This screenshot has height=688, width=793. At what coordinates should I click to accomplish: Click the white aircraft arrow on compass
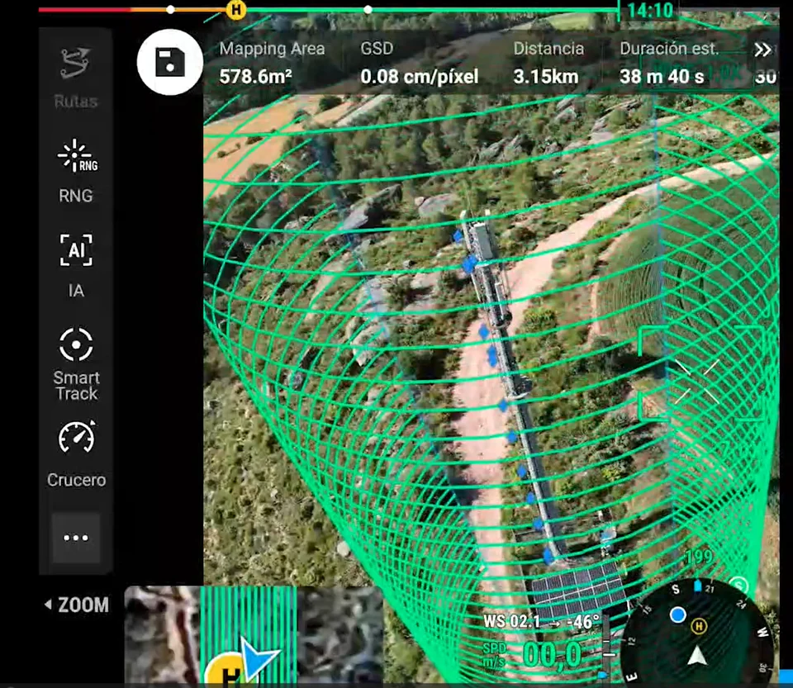[x=697, y=656]
